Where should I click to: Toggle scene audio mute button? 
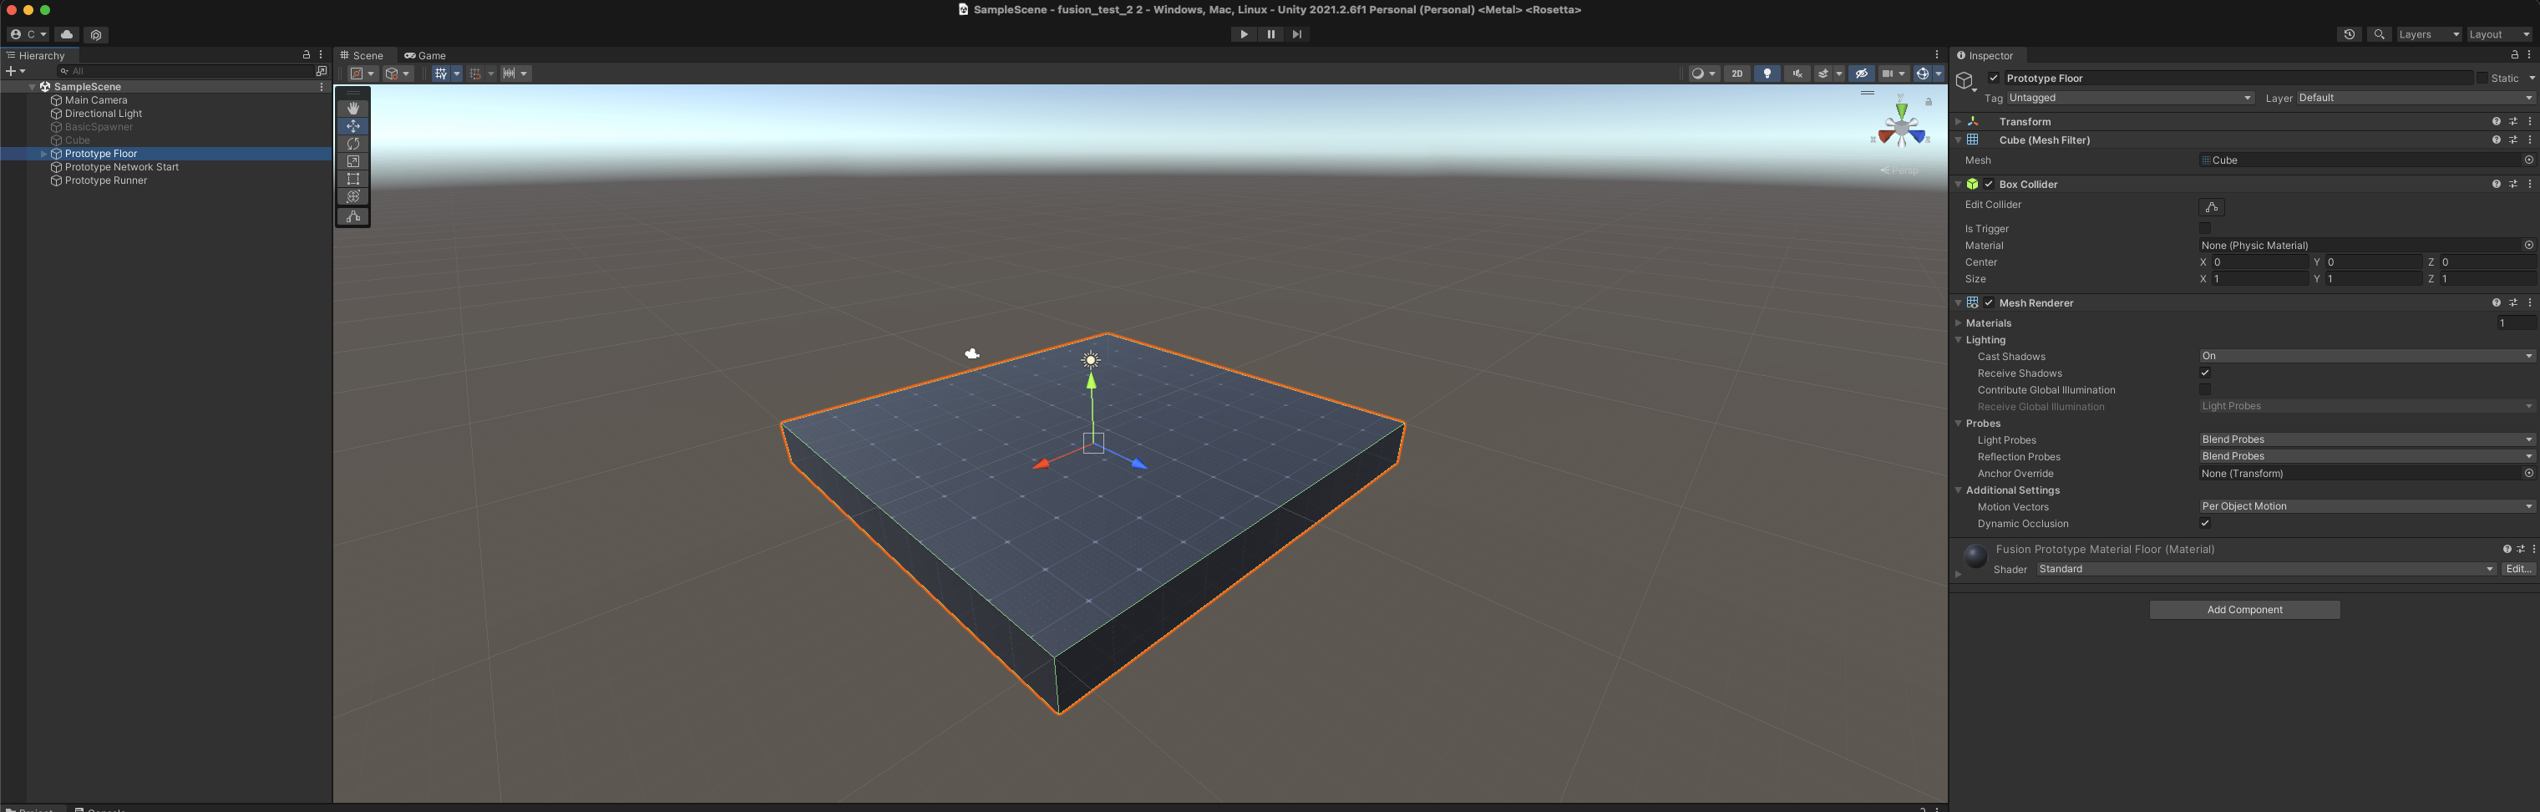point(1797,73)
